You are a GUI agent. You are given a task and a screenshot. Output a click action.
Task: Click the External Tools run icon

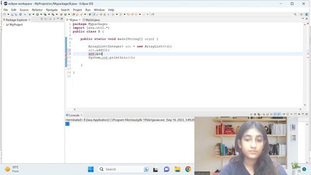[53, 14]
